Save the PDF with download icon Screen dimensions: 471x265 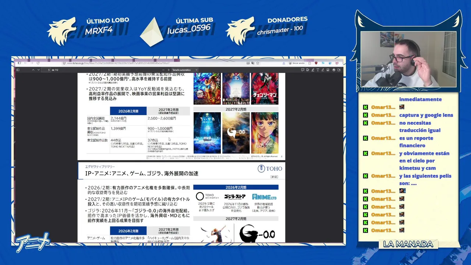pos(339,70)
